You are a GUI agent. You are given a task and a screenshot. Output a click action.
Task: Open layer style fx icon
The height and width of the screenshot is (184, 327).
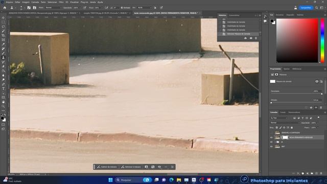pyautogui.click(x=298, y=173)
